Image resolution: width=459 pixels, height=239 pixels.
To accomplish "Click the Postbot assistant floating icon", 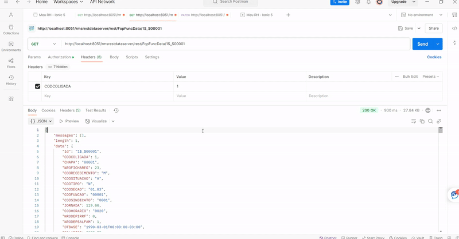I will 454,194.
